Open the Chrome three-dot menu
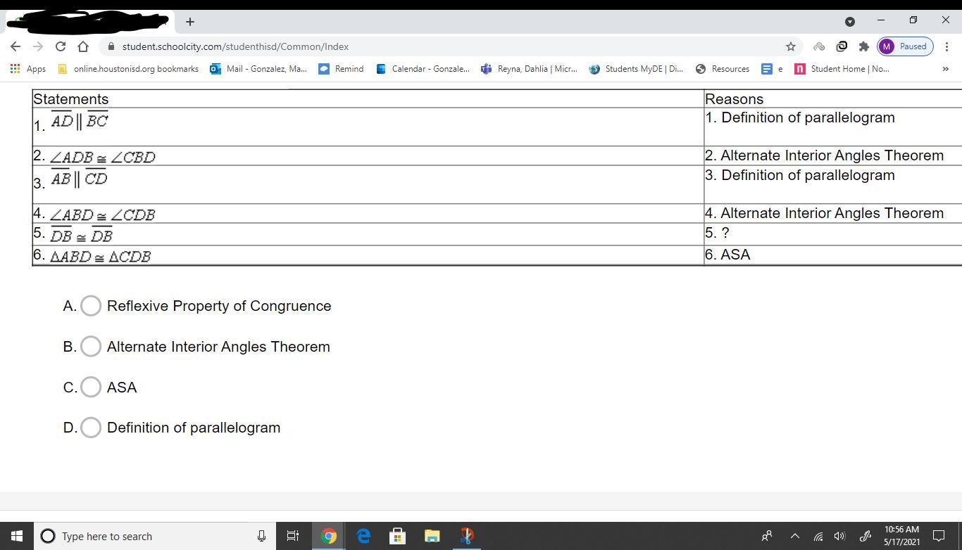962x550 pixels. 947,46
